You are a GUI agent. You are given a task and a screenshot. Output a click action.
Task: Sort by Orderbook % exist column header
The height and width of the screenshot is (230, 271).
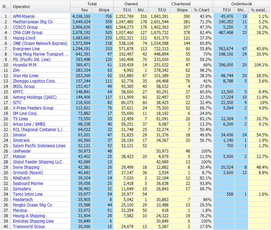click(x=259, y=10)
